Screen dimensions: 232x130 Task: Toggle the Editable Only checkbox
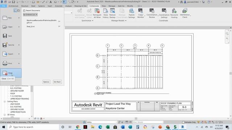point(183,122)
